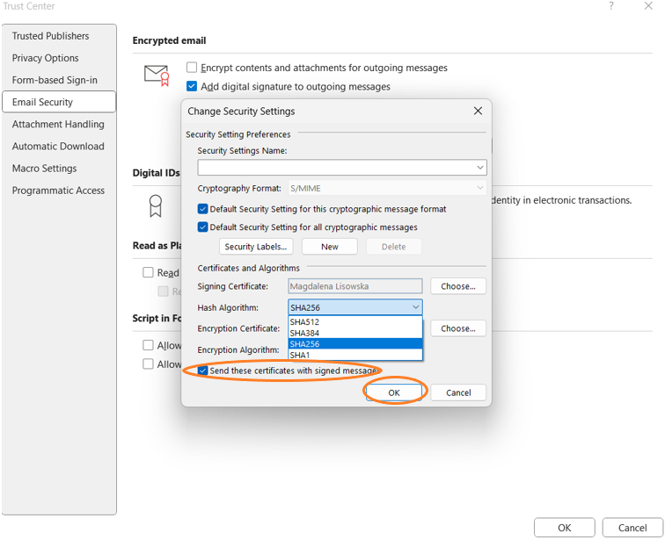Click Trust Center OK button
Screen dimensions: 665x540
pyautogui.click(x=565, y=528)
